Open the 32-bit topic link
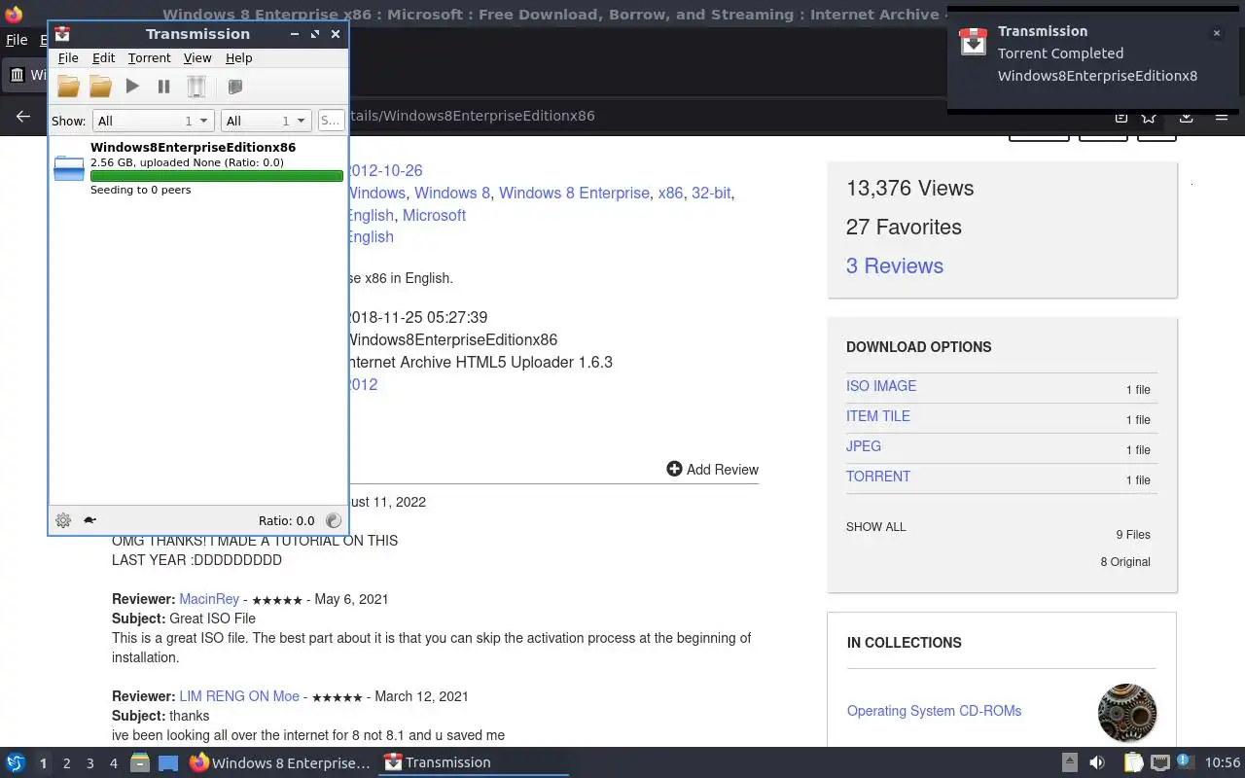This screenshot has width=1245, height=778. tap(711, 193)
